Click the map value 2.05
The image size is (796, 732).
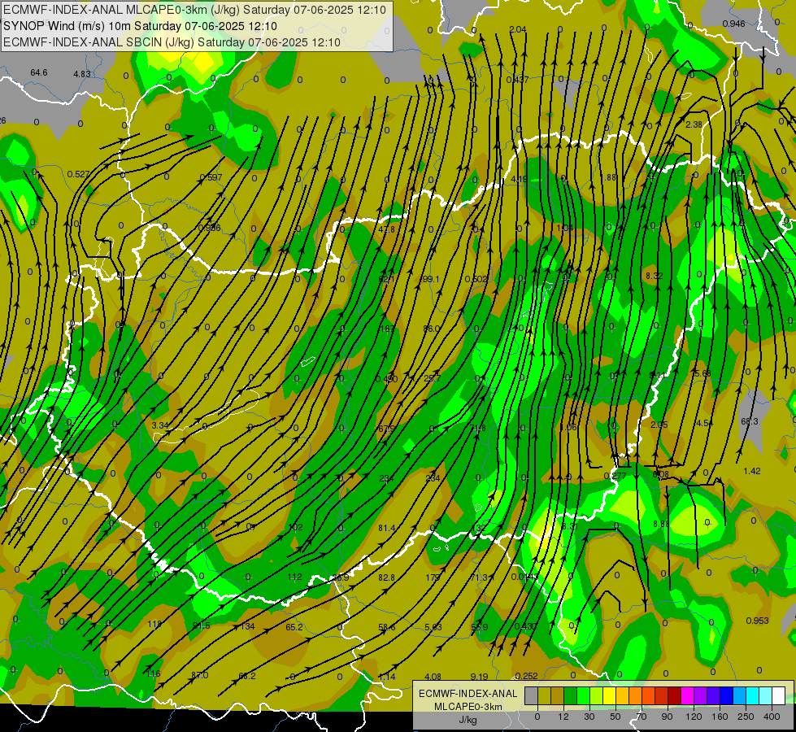[x=659, y=425]
